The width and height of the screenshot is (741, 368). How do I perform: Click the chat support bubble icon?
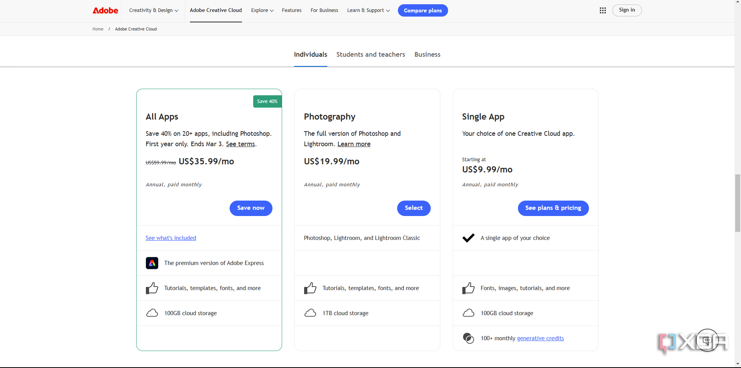click(x=707, y=340)
